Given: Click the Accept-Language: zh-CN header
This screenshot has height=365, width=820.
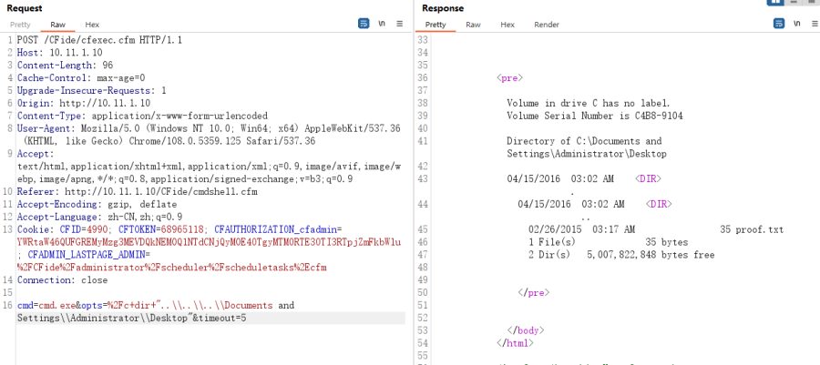Looking at the screenshot, I should coord(99,218).
